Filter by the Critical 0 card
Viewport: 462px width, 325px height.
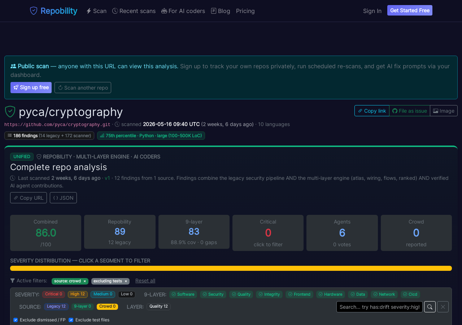click(x=268, y=233)
